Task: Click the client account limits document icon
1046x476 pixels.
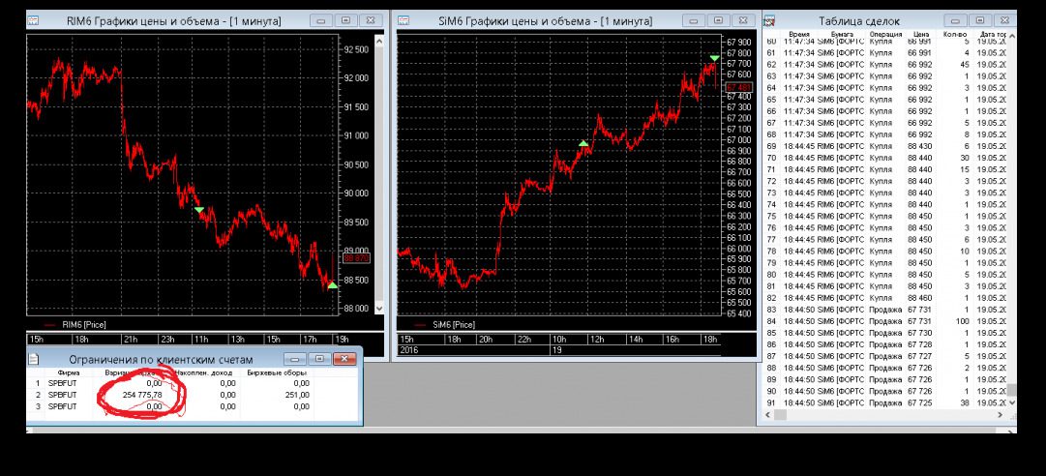Action: click(32, 359)
